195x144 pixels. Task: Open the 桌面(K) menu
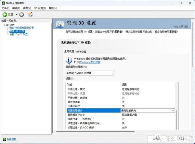pos(27,8)
